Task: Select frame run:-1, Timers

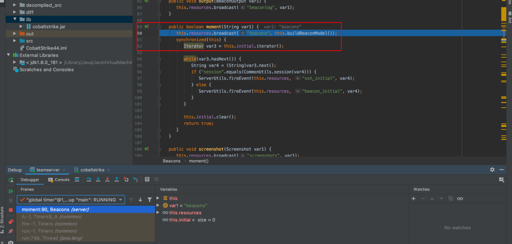Action: pyautogui.click(x=85, y=231)
